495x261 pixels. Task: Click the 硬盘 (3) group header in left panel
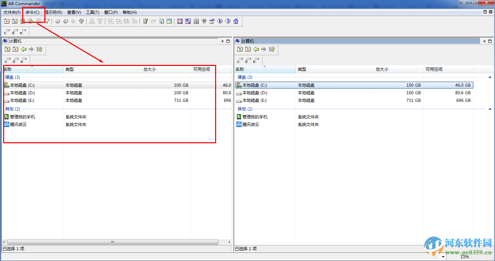click(x=12, y=77)
